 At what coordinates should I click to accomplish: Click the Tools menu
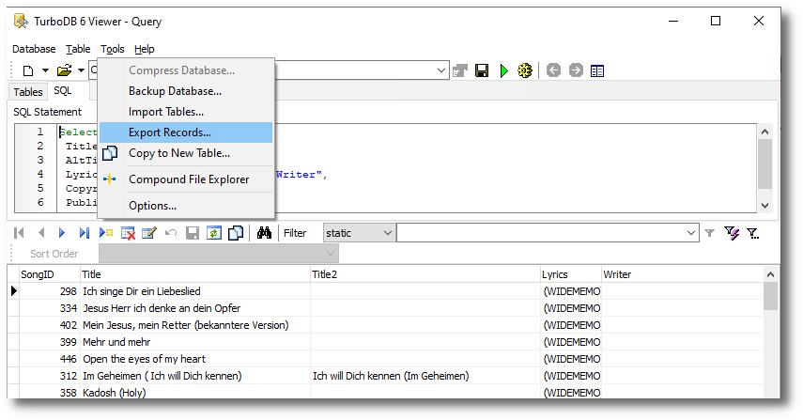coord(112,49)
